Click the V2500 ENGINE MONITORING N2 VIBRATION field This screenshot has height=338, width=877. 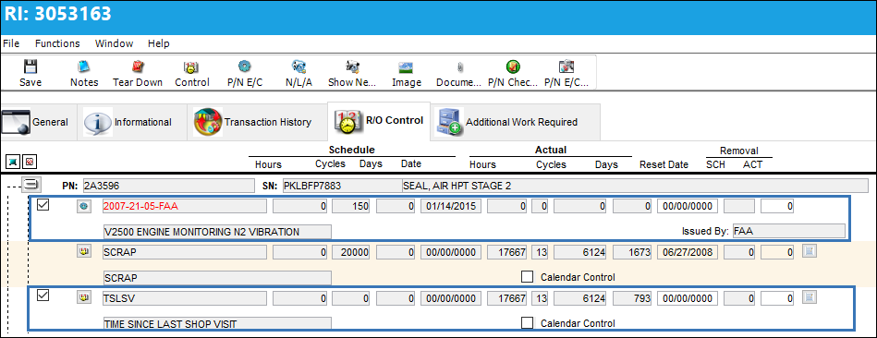click(x=217, y=231)
